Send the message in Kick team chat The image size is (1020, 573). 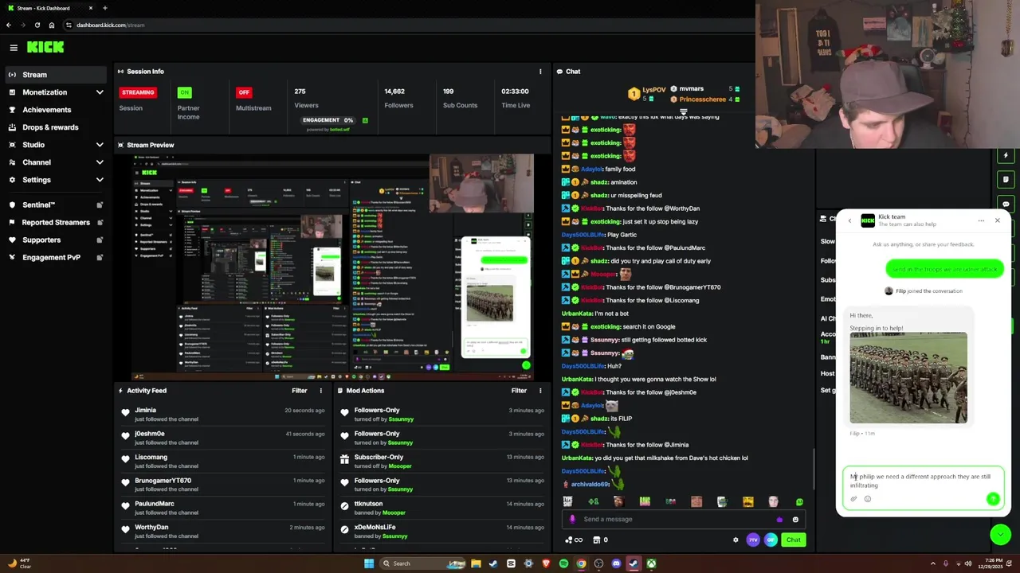point(993,499)
